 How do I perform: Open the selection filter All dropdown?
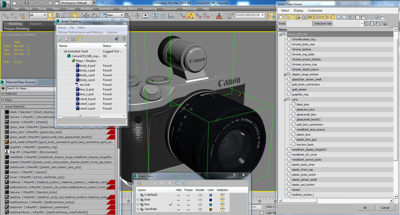pos(45,15)
